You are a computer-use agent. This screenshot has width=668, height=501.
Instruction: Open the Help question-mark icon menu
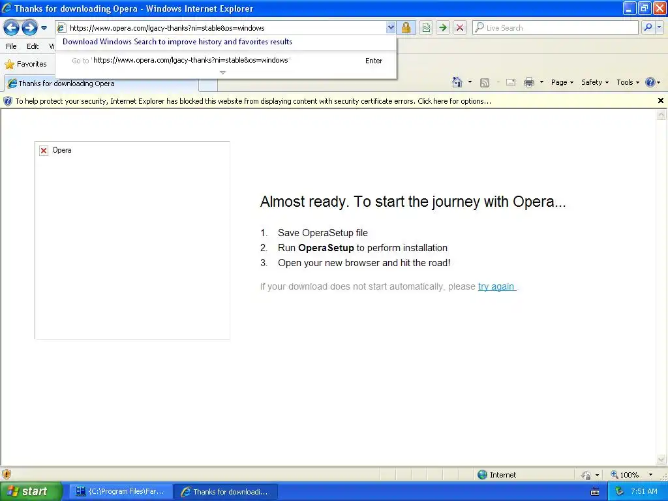point(652,83)
